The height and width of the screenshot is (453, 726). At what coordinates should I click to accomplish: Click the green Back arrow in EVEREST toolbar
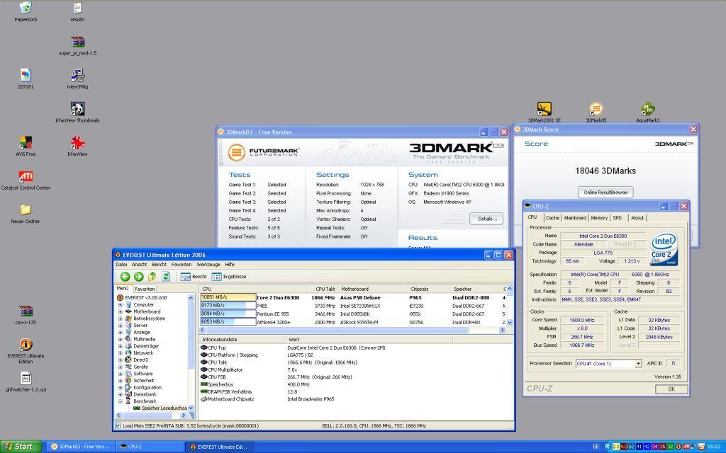[x=125, y=277]
